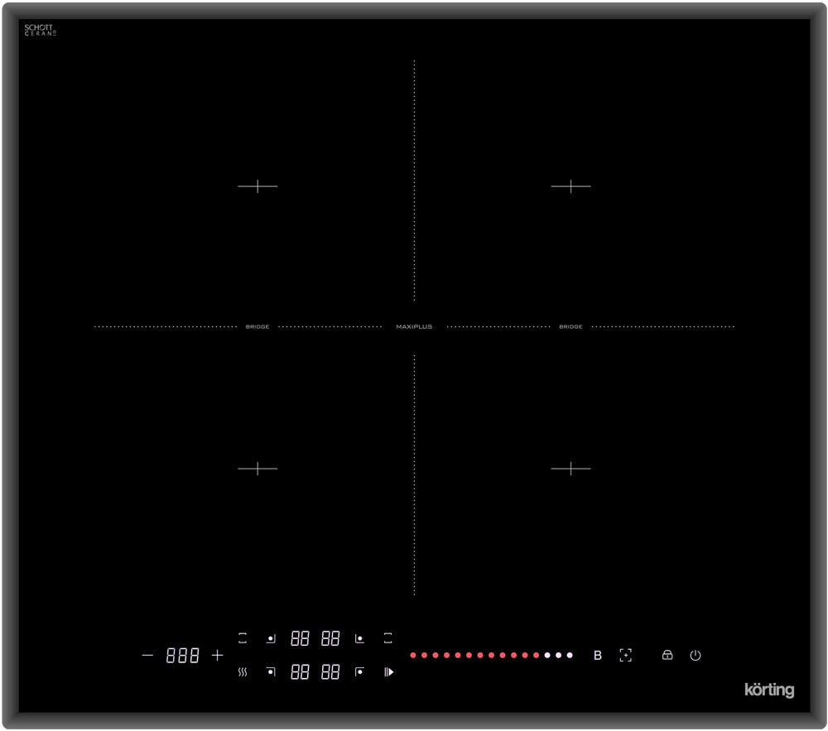Viewport: 828px width, 731px height.
Task: Tap the last red dot on power slider
Action: (x=536, y=655)
